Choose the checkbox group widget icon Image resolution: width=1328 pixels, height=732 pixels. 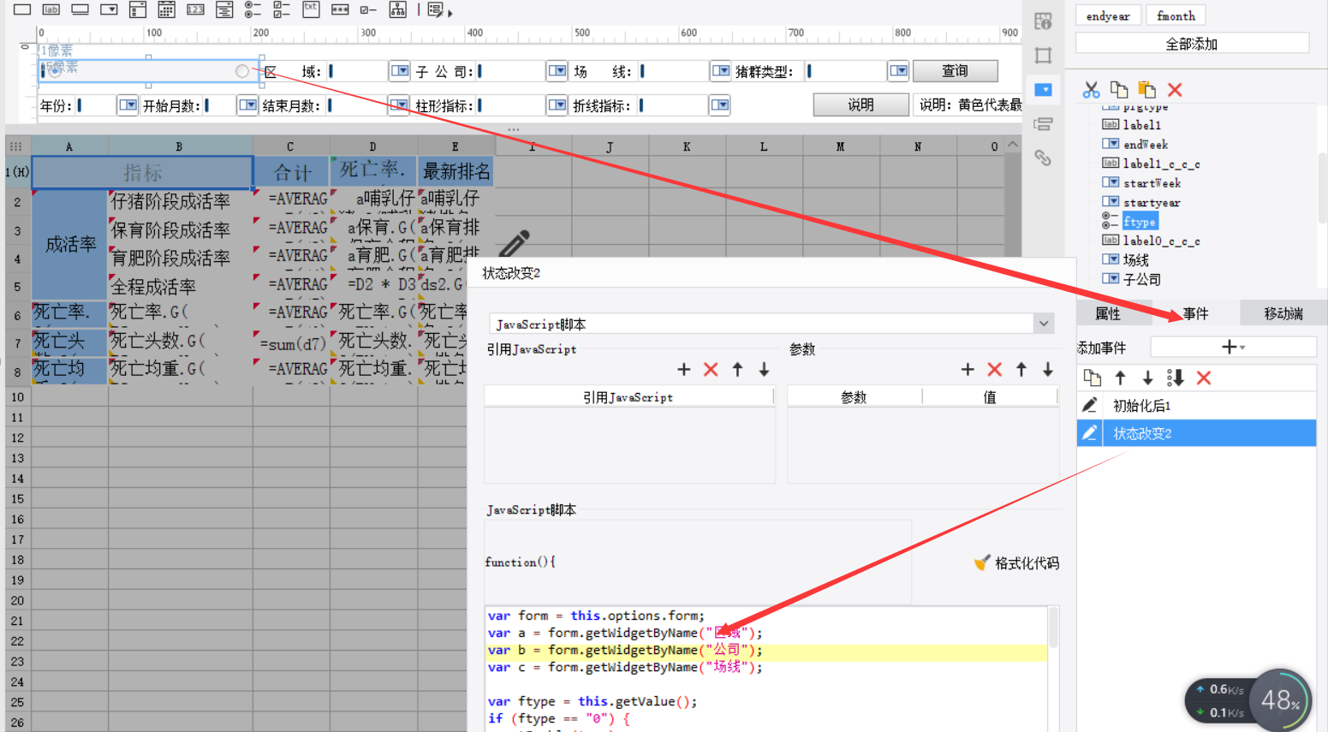pos(282,9)
